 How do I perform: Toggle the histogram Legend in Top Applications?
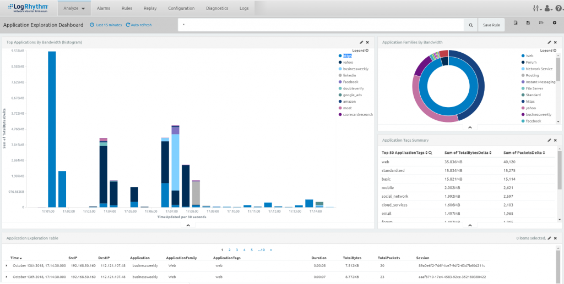360,51
